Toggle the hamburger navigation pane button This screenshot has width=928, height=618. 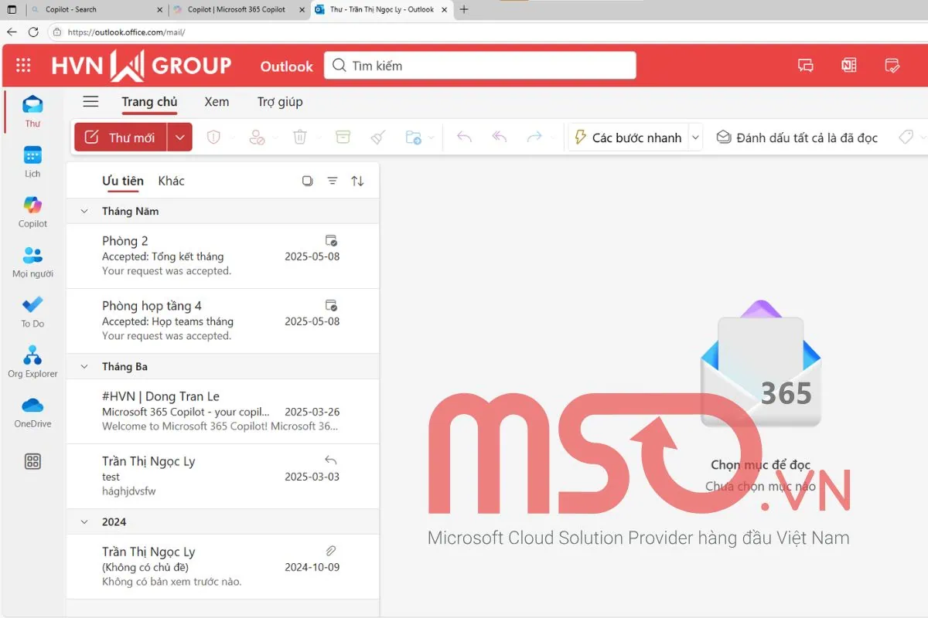point(90,102)
